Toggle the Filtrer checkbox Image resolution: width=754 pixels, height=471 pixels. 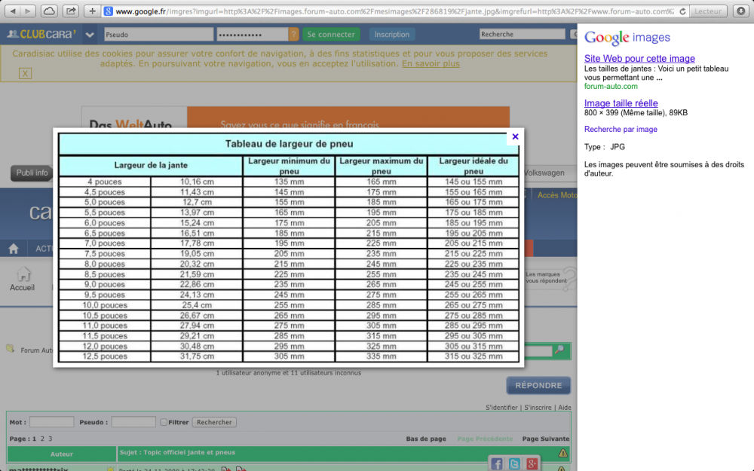pos(164,423)
